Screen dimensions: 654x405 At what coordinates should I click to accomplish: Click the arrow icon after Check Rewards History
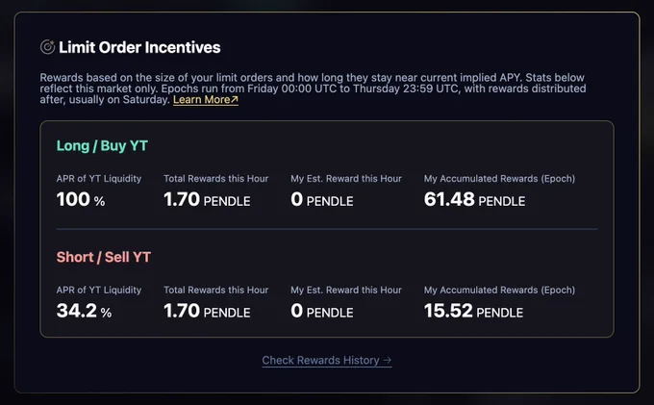[387, 360]
